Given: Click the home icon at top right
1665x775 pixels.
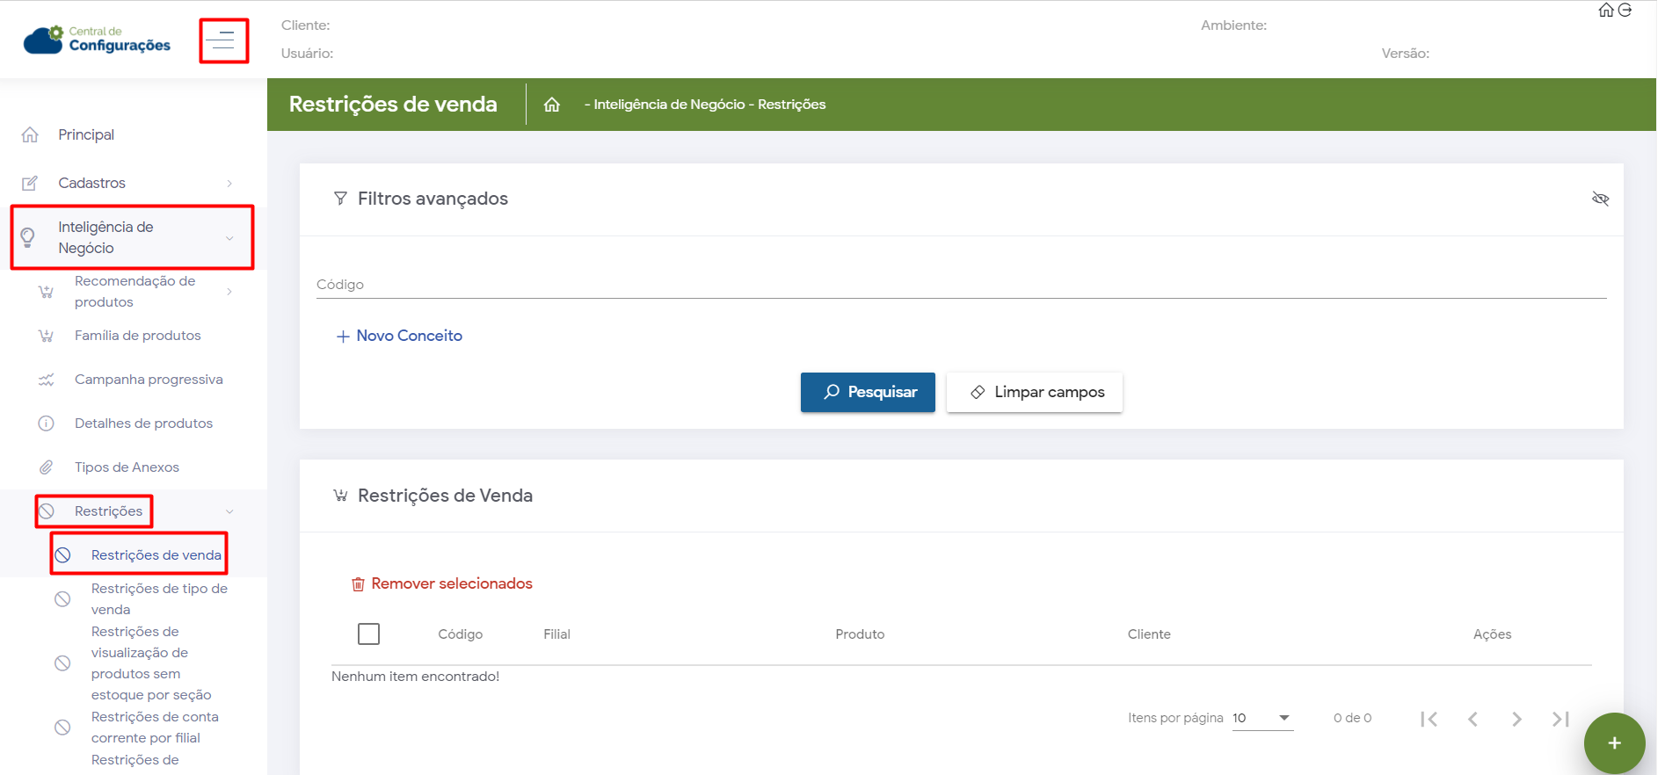Looking at the screenshot, I should tap(1605, 11).
